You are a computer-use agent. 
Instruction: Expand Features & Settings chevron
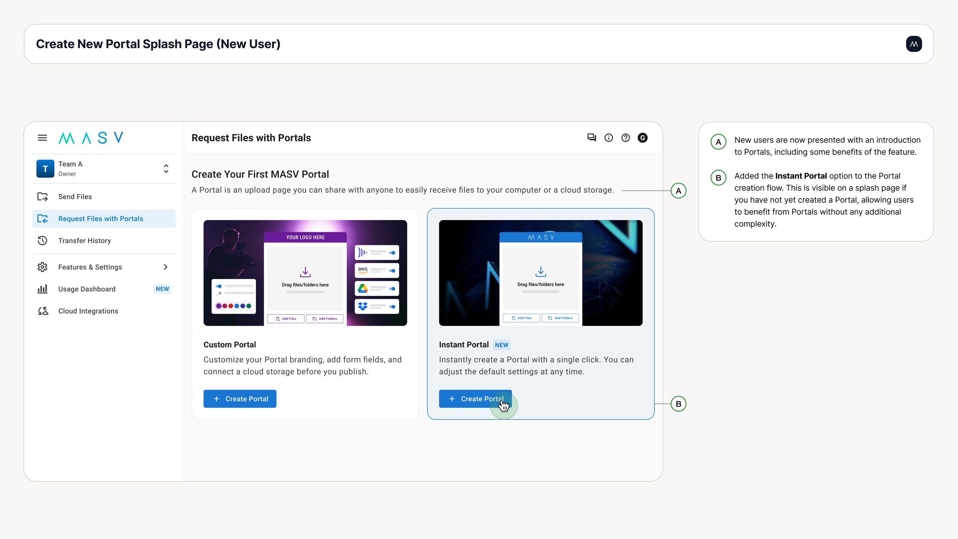pyautogui.click(x=166, y=267)
